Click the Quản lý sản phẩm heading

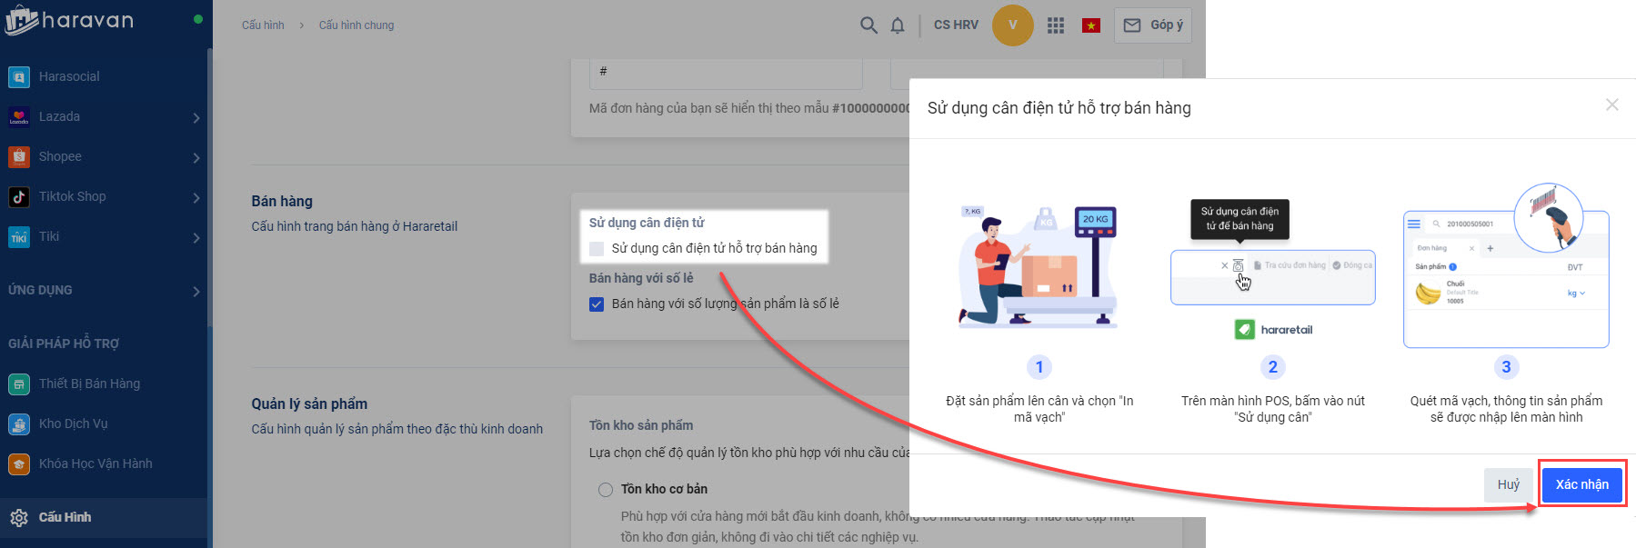[x=309, y=404]
